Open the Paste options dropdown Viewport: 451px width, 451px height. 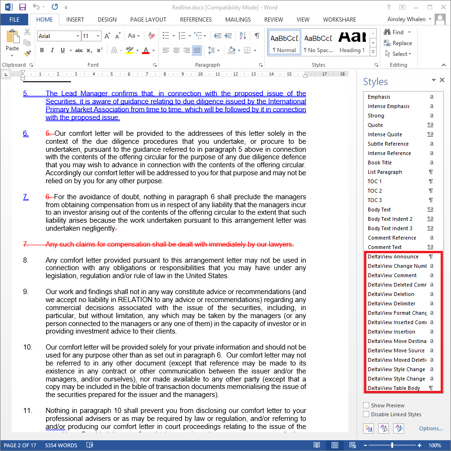(12, 55)
